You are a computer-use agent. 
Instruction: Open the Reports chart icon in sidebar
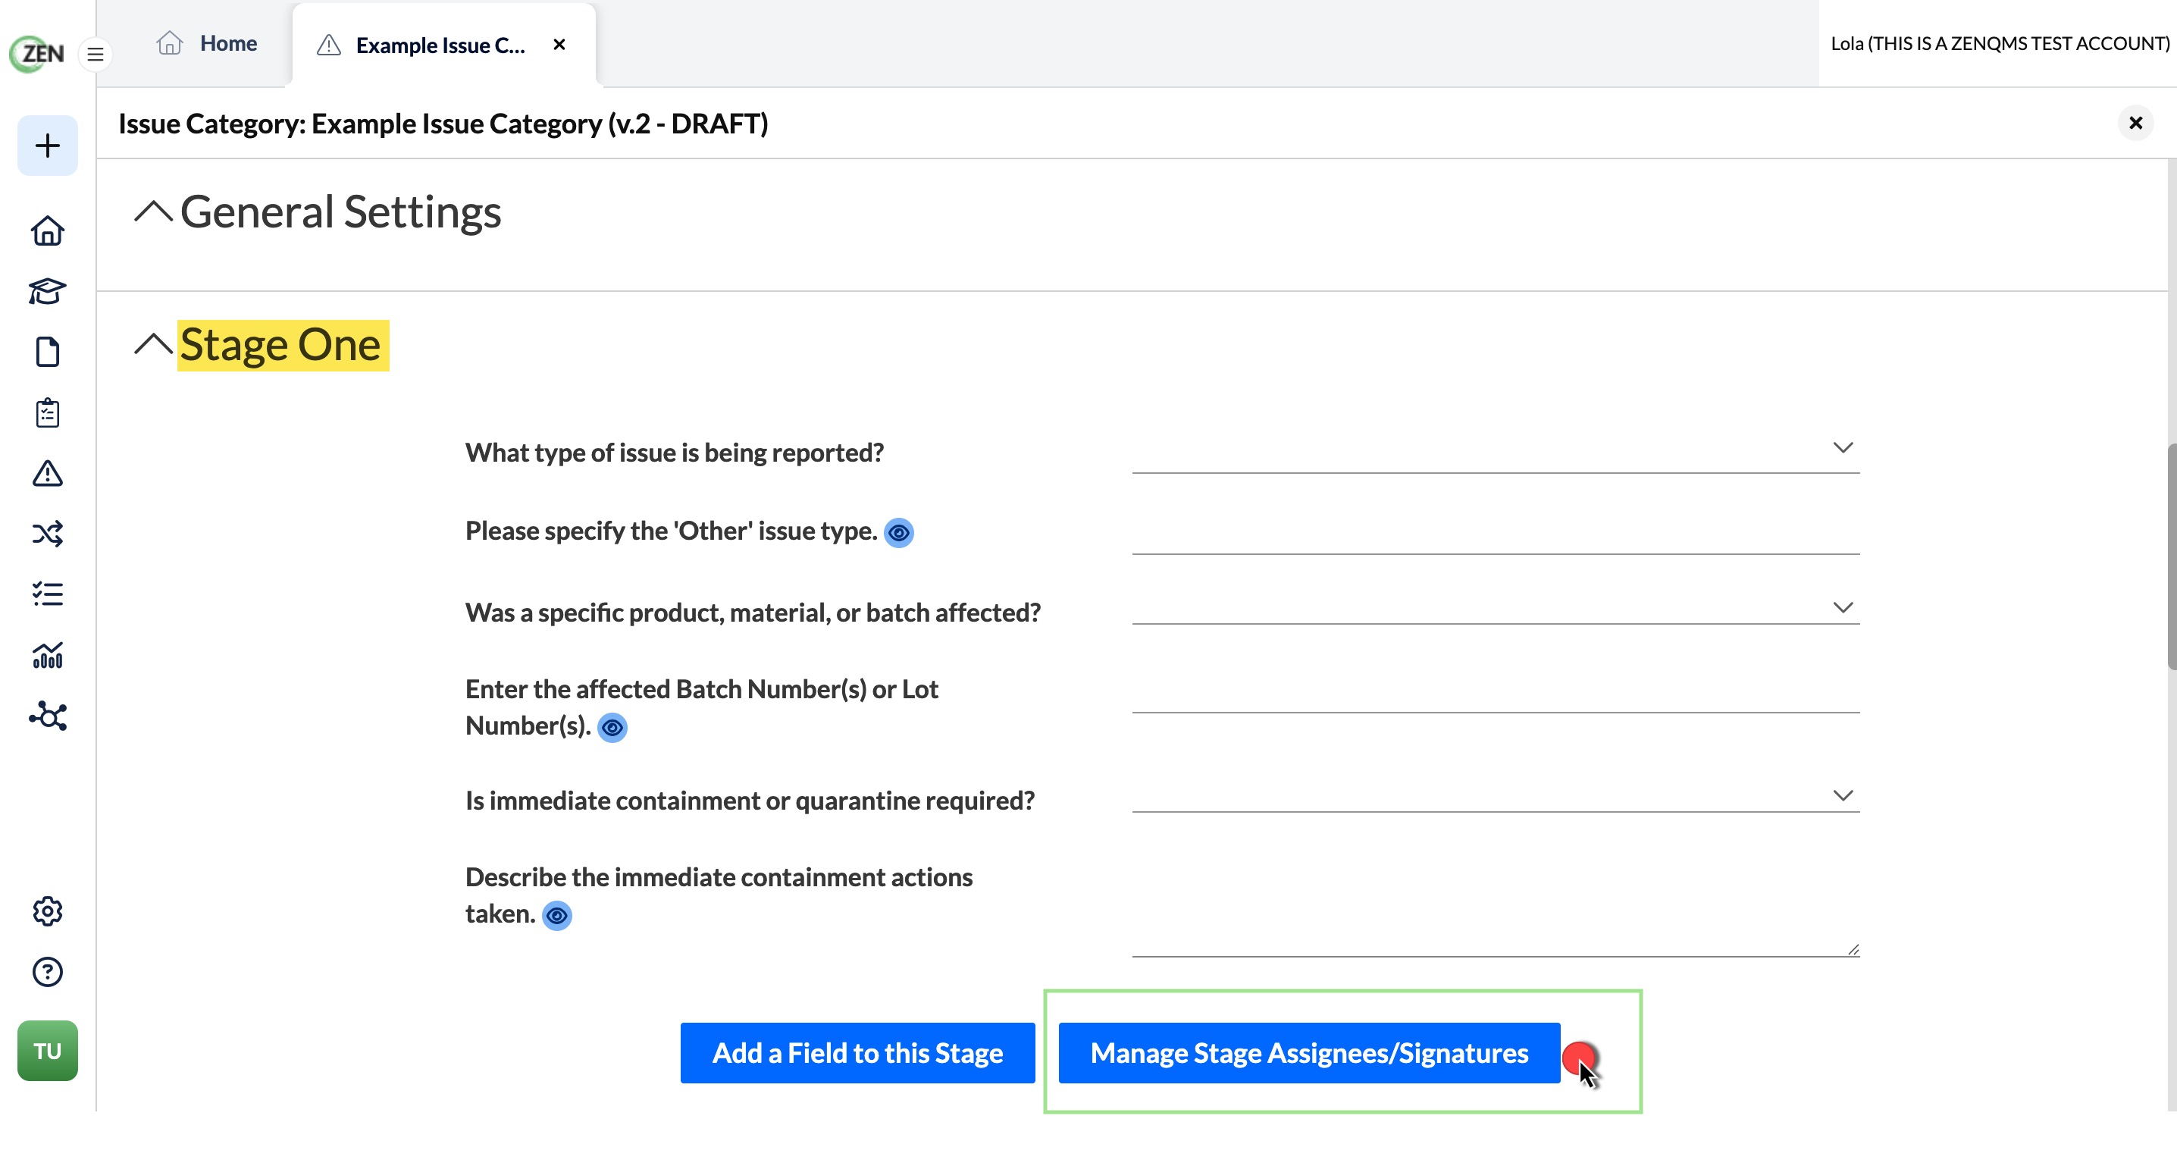coord(47,654)
